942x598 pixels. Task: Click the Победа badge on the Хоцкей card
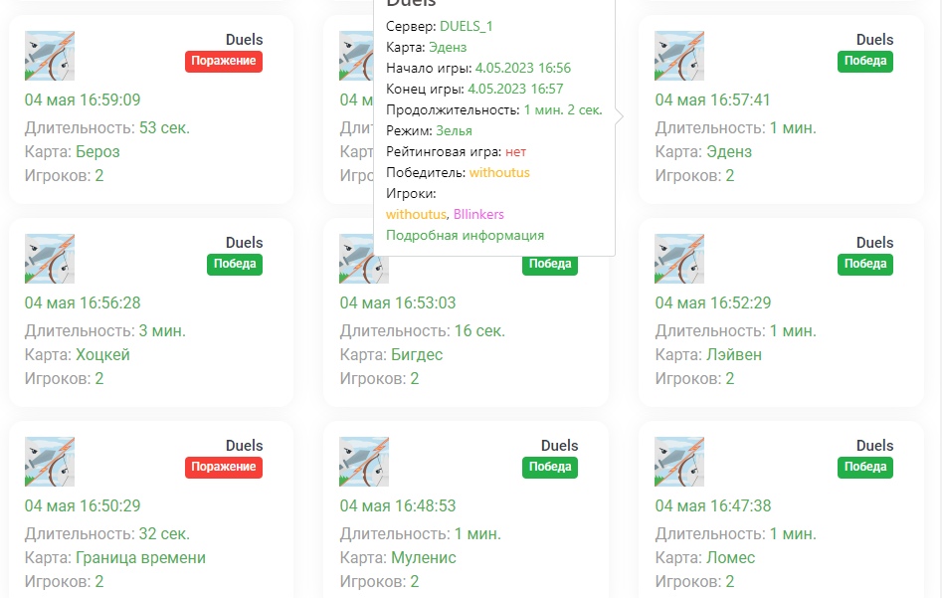pyautogui.click(x=235, y=265)
